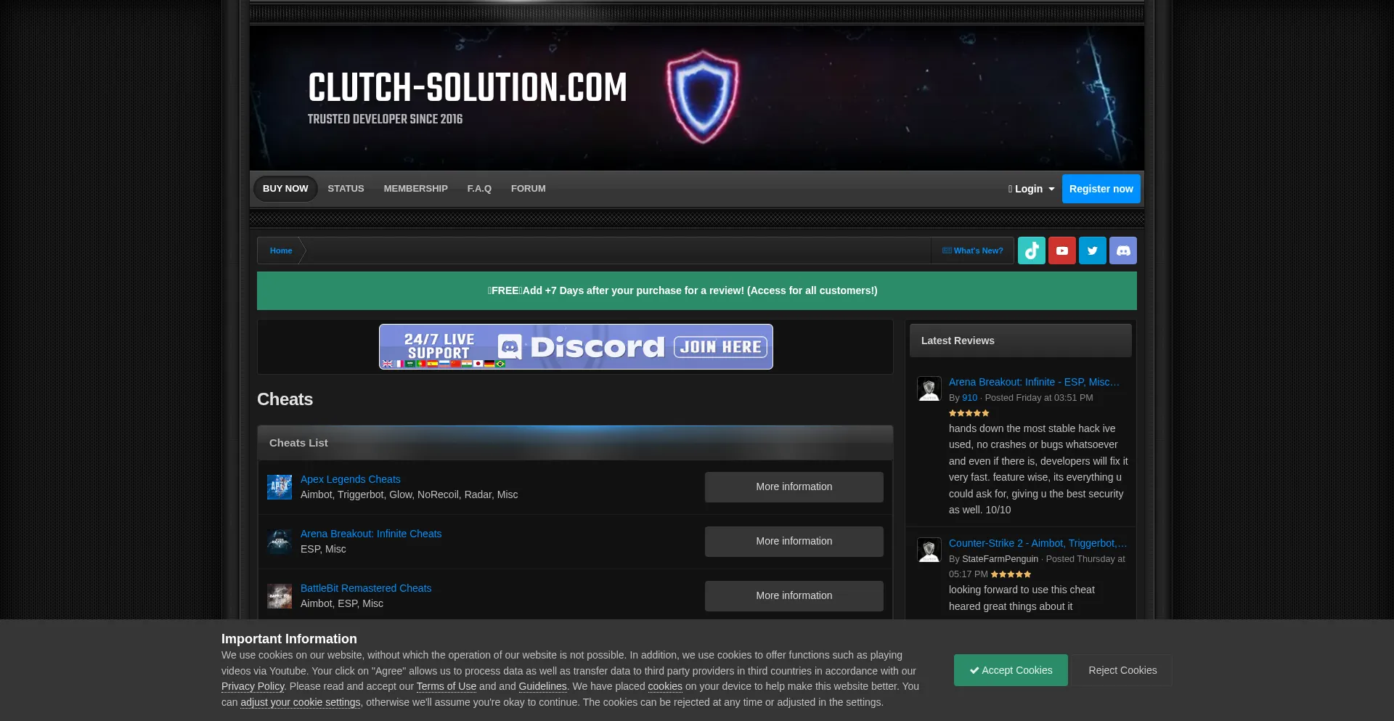This screenshot has height=721, width=1394.
Task: Open the Arena Breakout: Infinite review title
Action: 1034,382
